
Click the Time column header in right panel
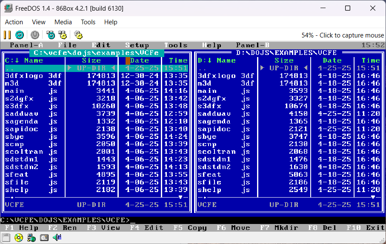[x=371, y=60]
